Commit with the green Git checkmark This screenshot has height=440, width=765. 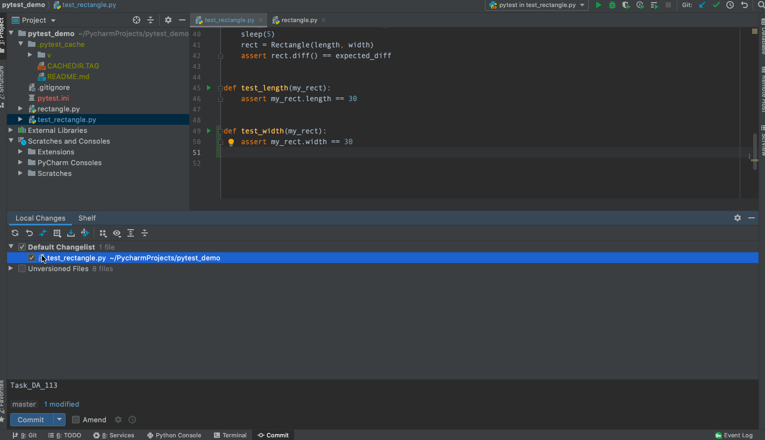[716, 5]
